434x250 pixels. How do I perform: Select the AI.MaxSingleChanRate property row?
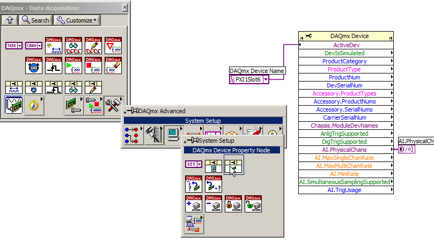(x=346, y=158)
